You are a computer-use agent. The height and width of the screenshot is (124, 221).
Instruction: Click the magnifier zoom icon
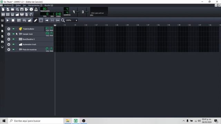[63, 20]
